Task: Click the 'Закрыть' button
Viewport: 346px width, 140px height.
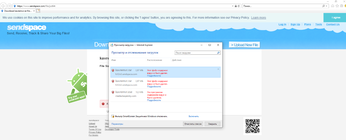Action: [213, 124]
